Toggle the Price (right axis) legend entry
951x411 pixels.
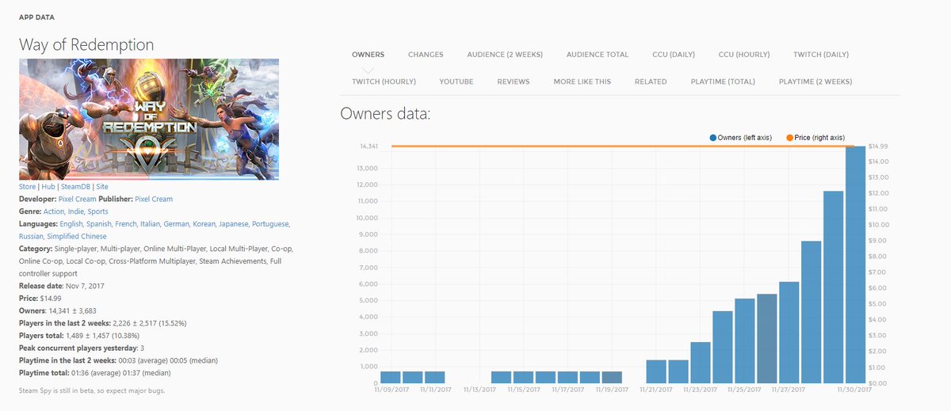coord(815,138)
